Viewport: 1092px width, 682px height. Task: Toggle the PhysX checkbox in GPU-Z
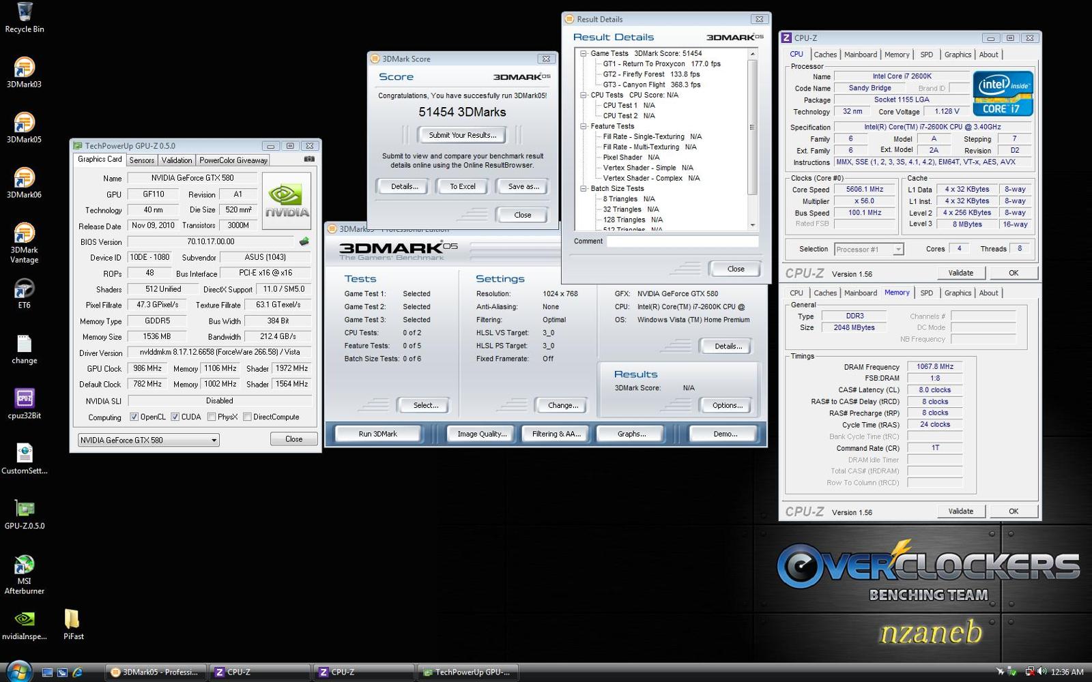212,417
